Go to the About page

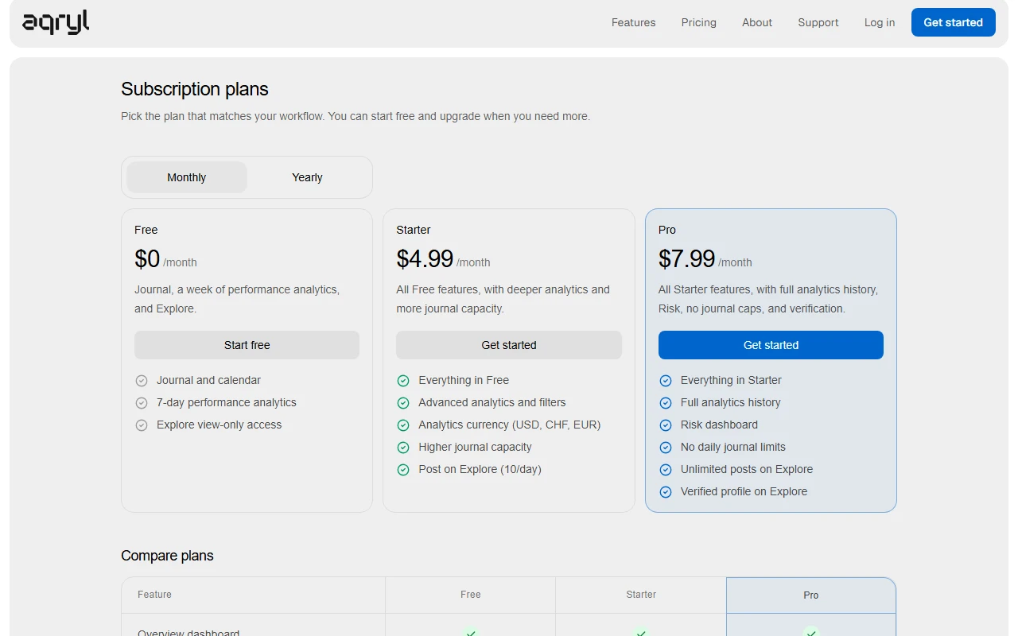(x=757, y=22)
